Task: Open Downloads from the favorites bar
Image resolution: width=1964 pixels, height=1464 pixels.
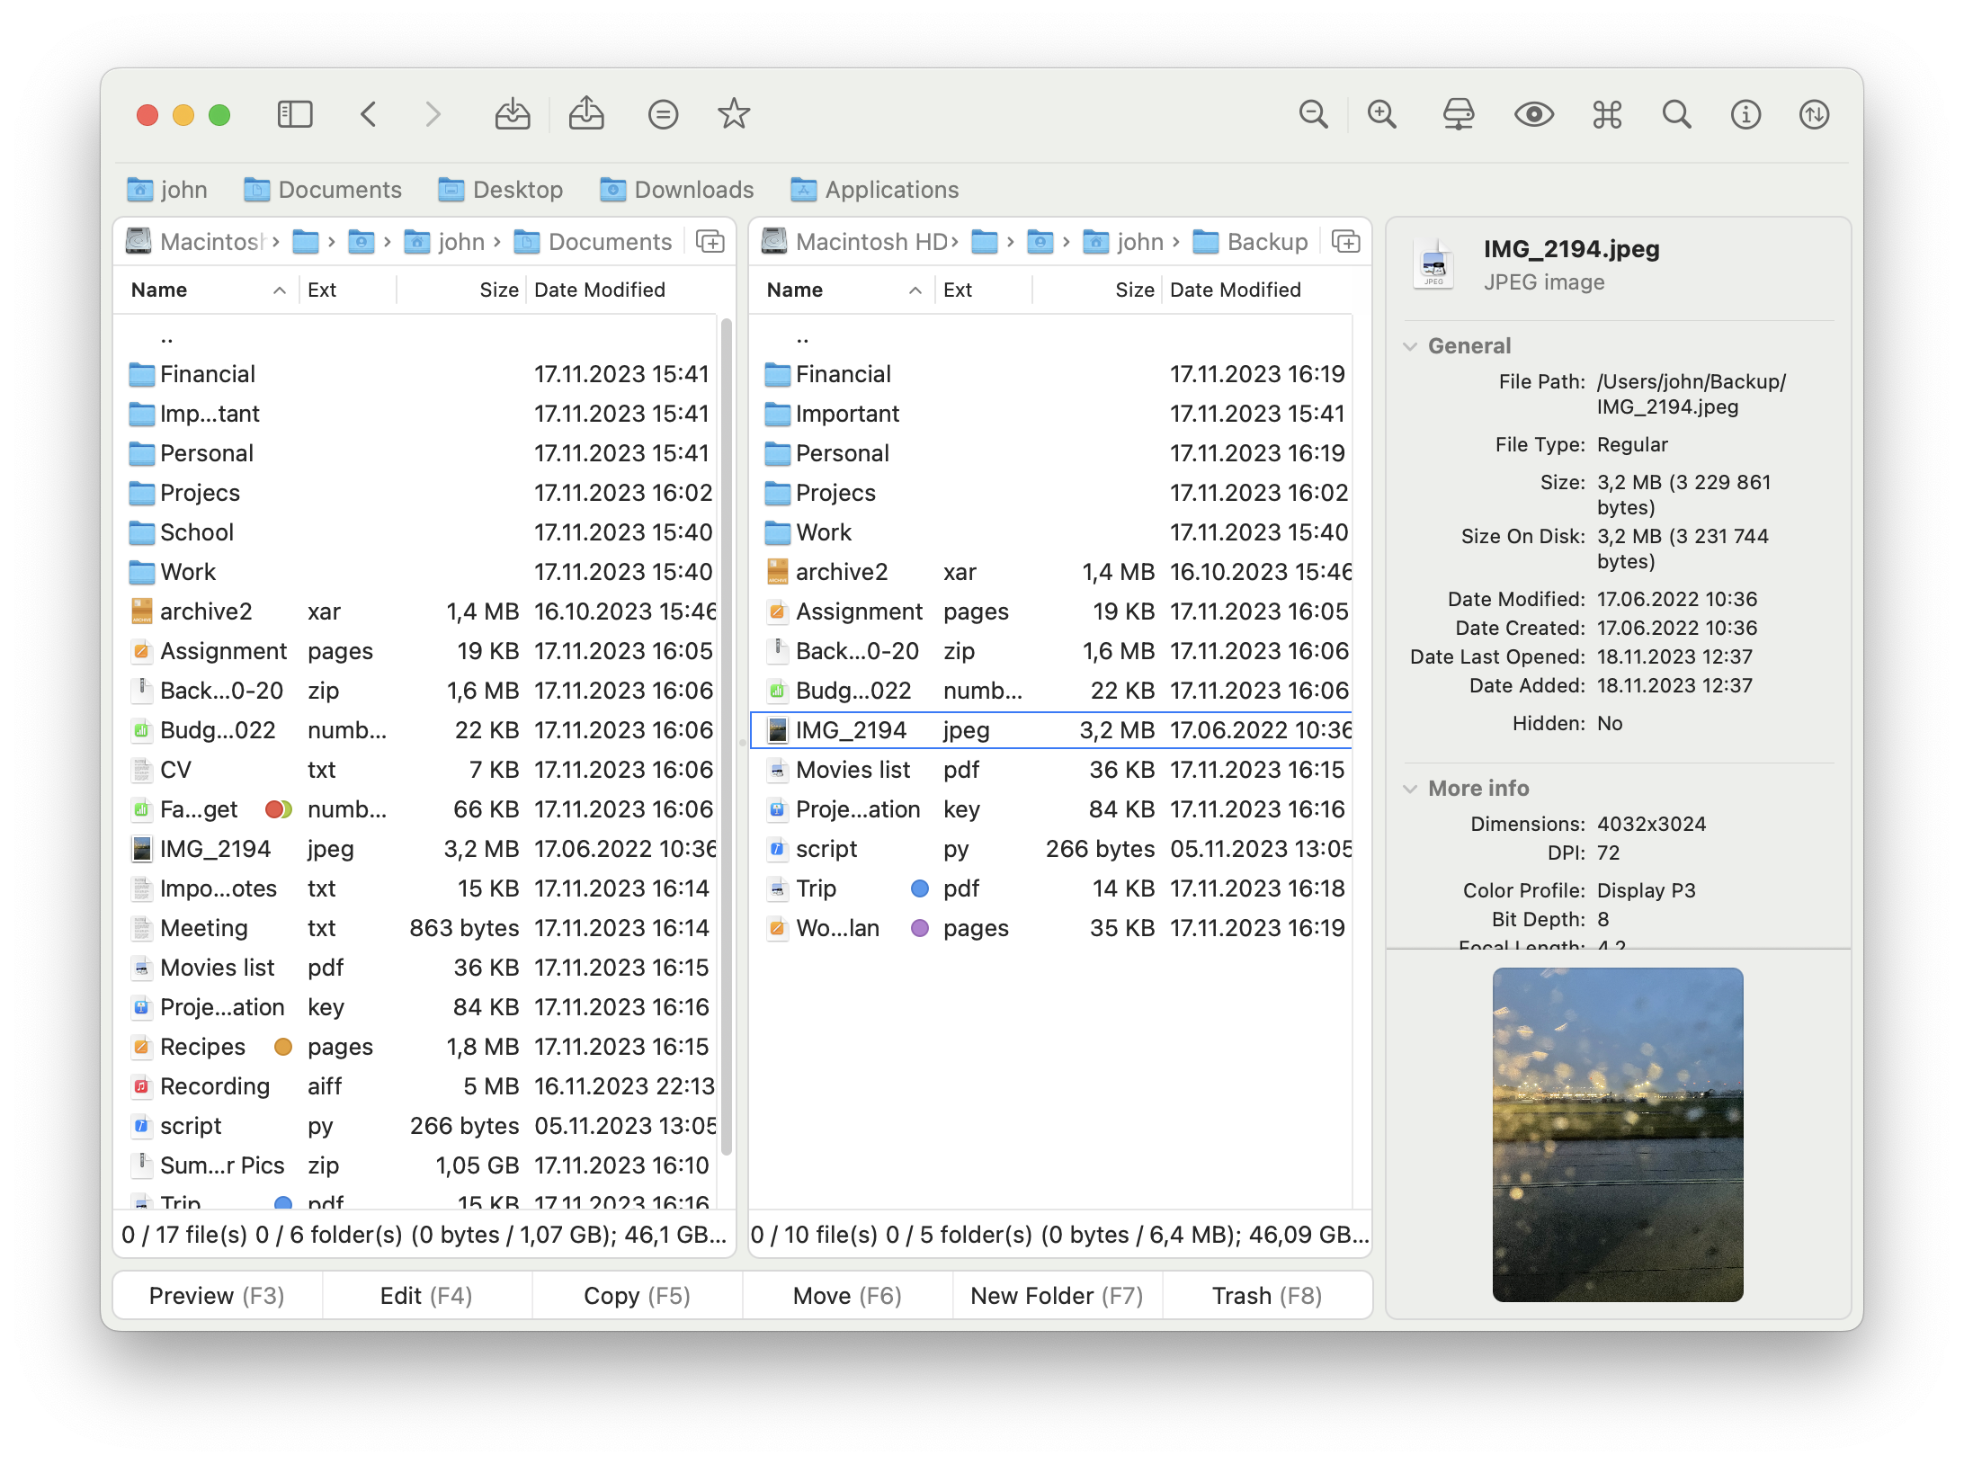Action: (676, 190)
